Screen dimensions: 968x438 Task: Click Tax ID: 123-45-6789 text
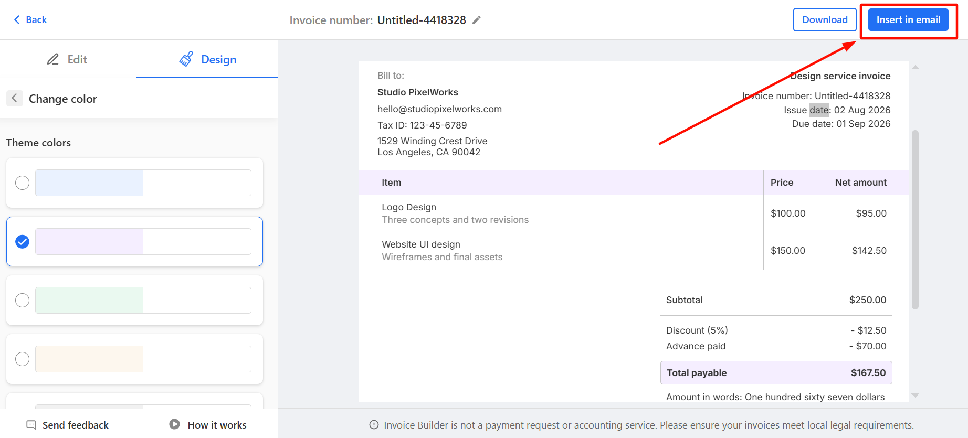pos(422,125)
